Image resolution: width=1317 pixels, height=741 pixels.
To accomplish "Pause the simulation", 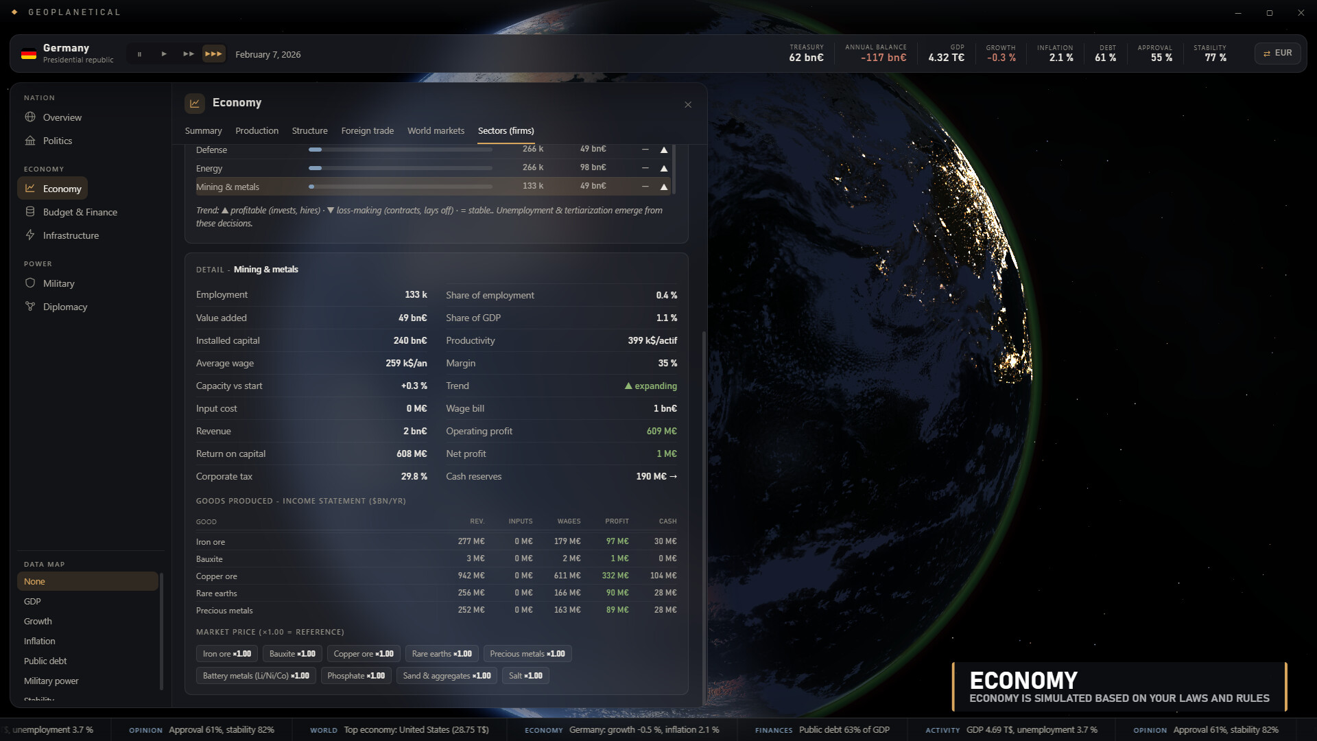I will point(139,54).
